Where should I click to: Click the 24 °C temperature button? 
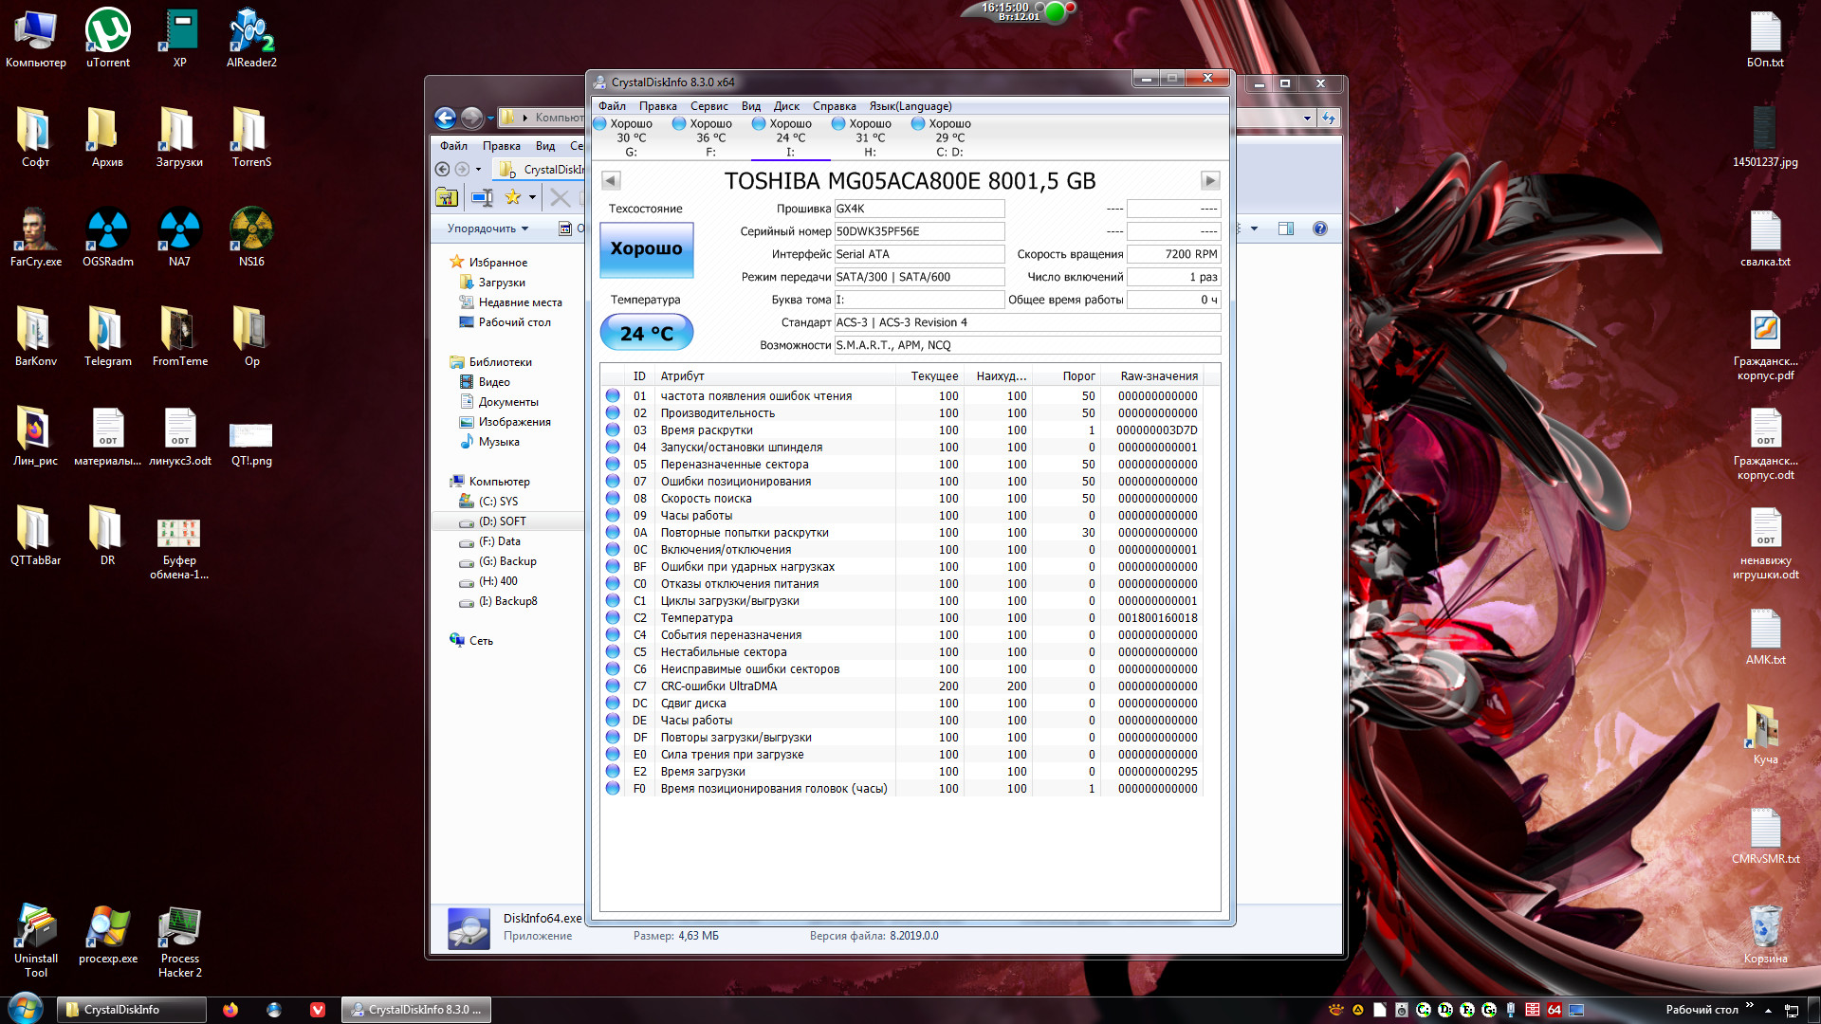click(x=646, y=333)
